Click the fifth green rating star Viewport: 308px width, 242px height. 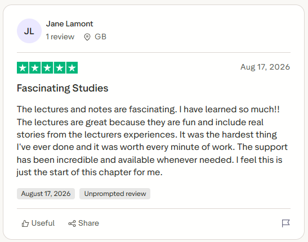click(x=72, y=67)
